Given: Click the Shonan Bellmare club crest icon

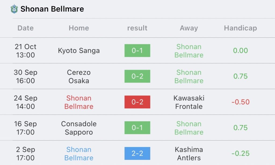Looking at the screenshot, I should pyautogui.click(x=14, y=9).
